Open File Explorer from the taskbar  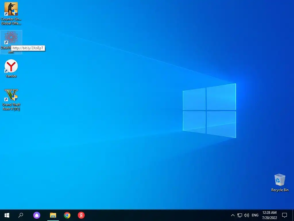[x=53, y=215]
